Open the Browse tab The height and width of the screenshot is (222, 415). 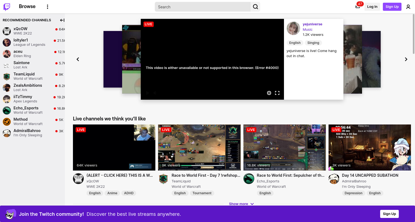[27, 6]
